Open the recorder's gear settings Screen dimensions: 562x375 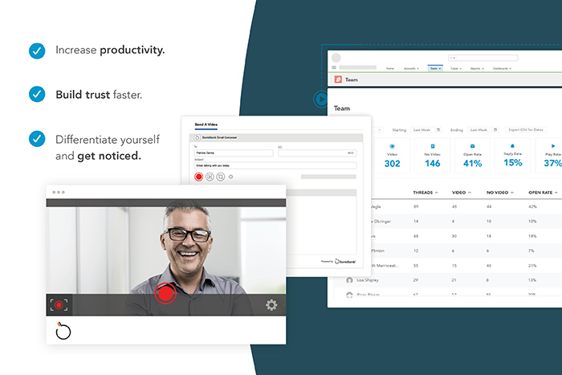tap(271, 305)
